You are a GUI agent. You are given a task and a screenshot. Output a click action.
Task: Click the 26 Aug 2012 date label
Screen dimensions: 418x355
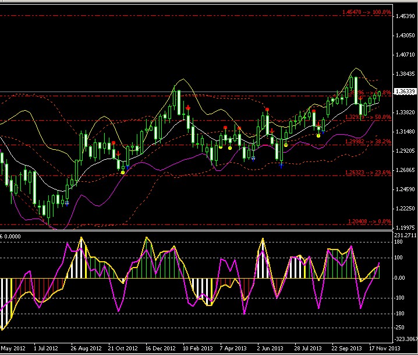tap(86, 349)
